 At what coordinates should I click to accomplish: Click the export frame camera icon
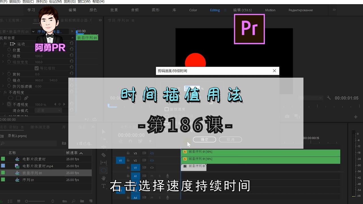pos(287,116)
